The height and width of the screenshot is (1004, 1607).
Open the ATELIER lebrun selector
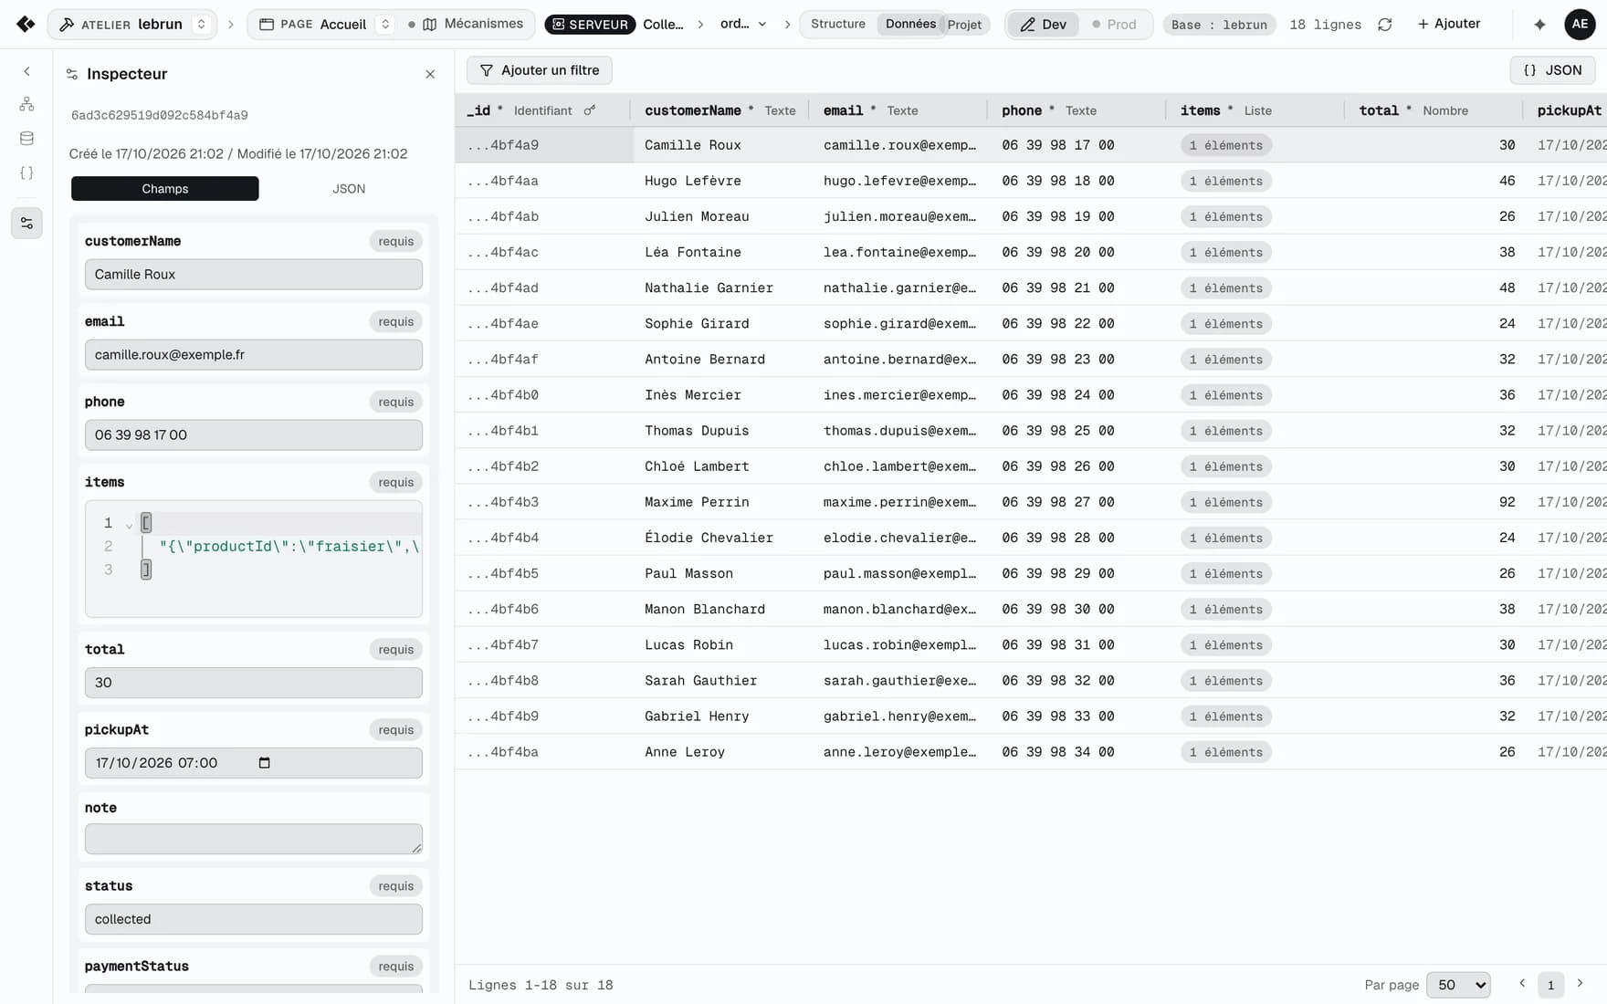point(131,25)
